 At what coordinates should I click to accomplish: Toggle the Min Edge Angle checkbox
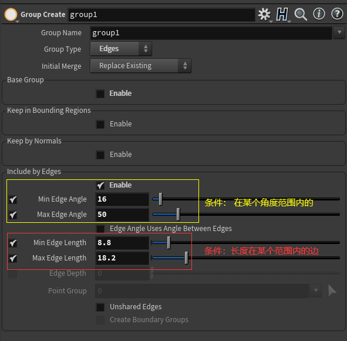click(13, 200)
